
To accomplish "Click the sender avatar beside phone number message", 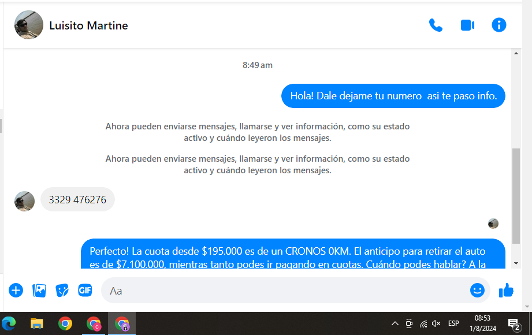I will coord(24,201).
